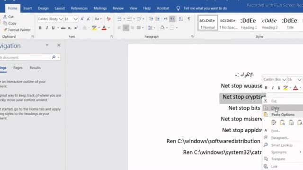Click the Increase Font Size icon
The width and height of the screenshot is (303, 170).
tap(82, 19)
